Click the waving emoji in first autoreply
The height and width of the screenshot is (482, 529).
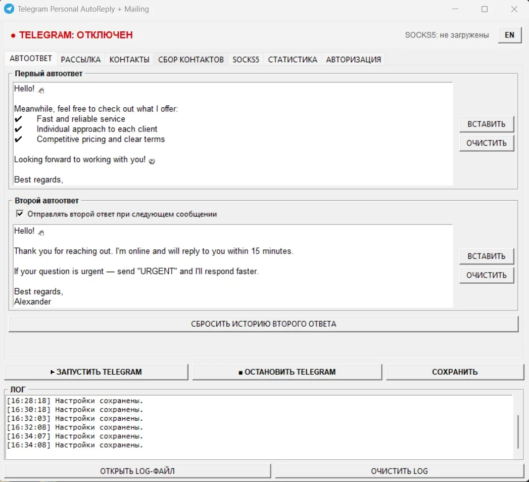tap(41, 90)
